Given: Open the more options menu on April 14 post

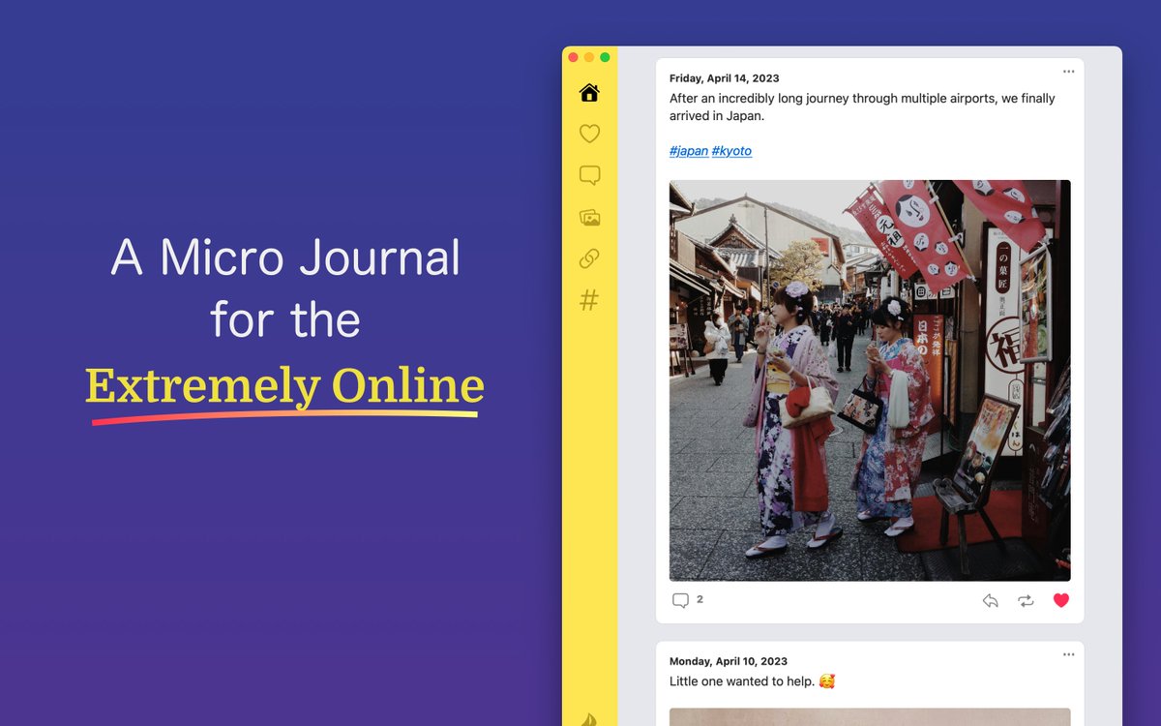Looking at the screenshot, I should click(1068, 72).
